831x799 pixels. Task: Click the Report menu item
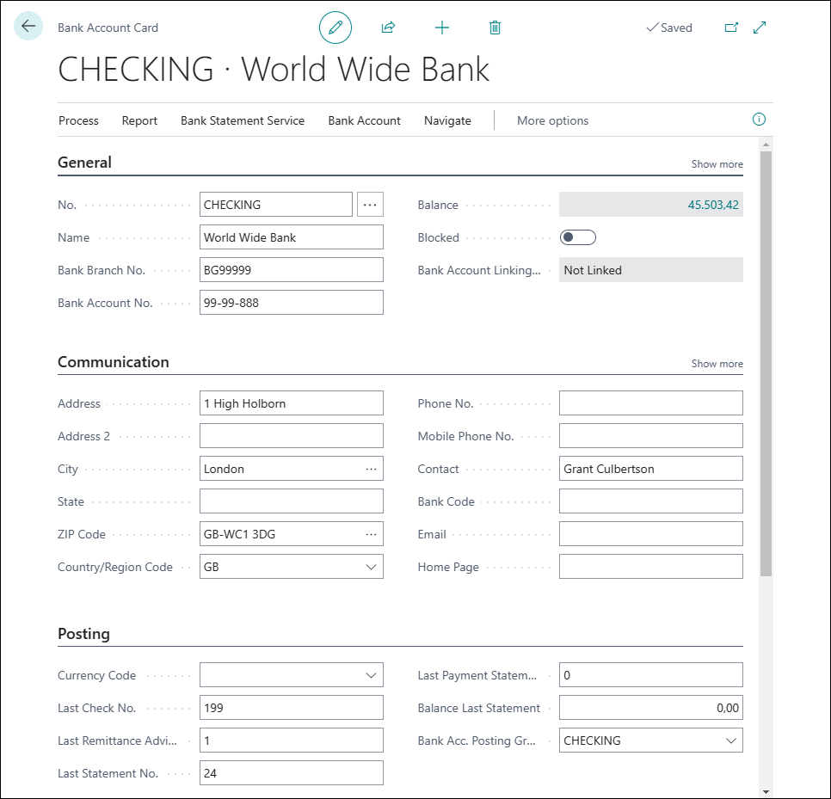(x=139, y=120)
